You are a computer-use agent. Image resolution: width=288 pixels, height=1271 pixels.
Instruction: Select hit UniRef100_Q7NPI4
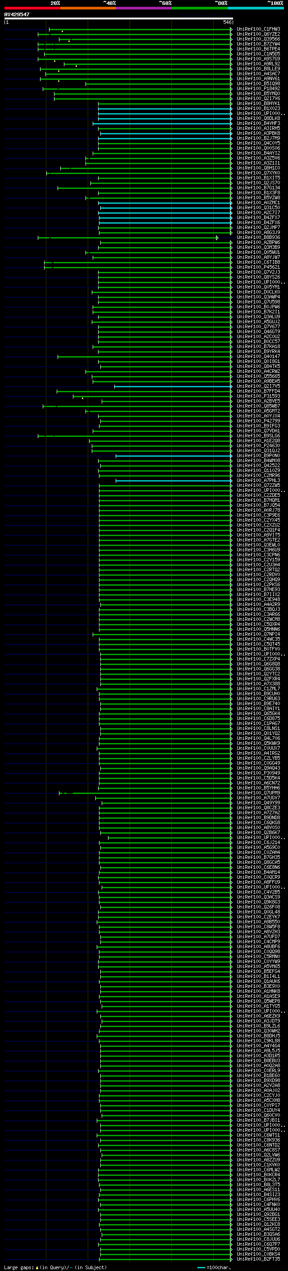pos(258,634)
